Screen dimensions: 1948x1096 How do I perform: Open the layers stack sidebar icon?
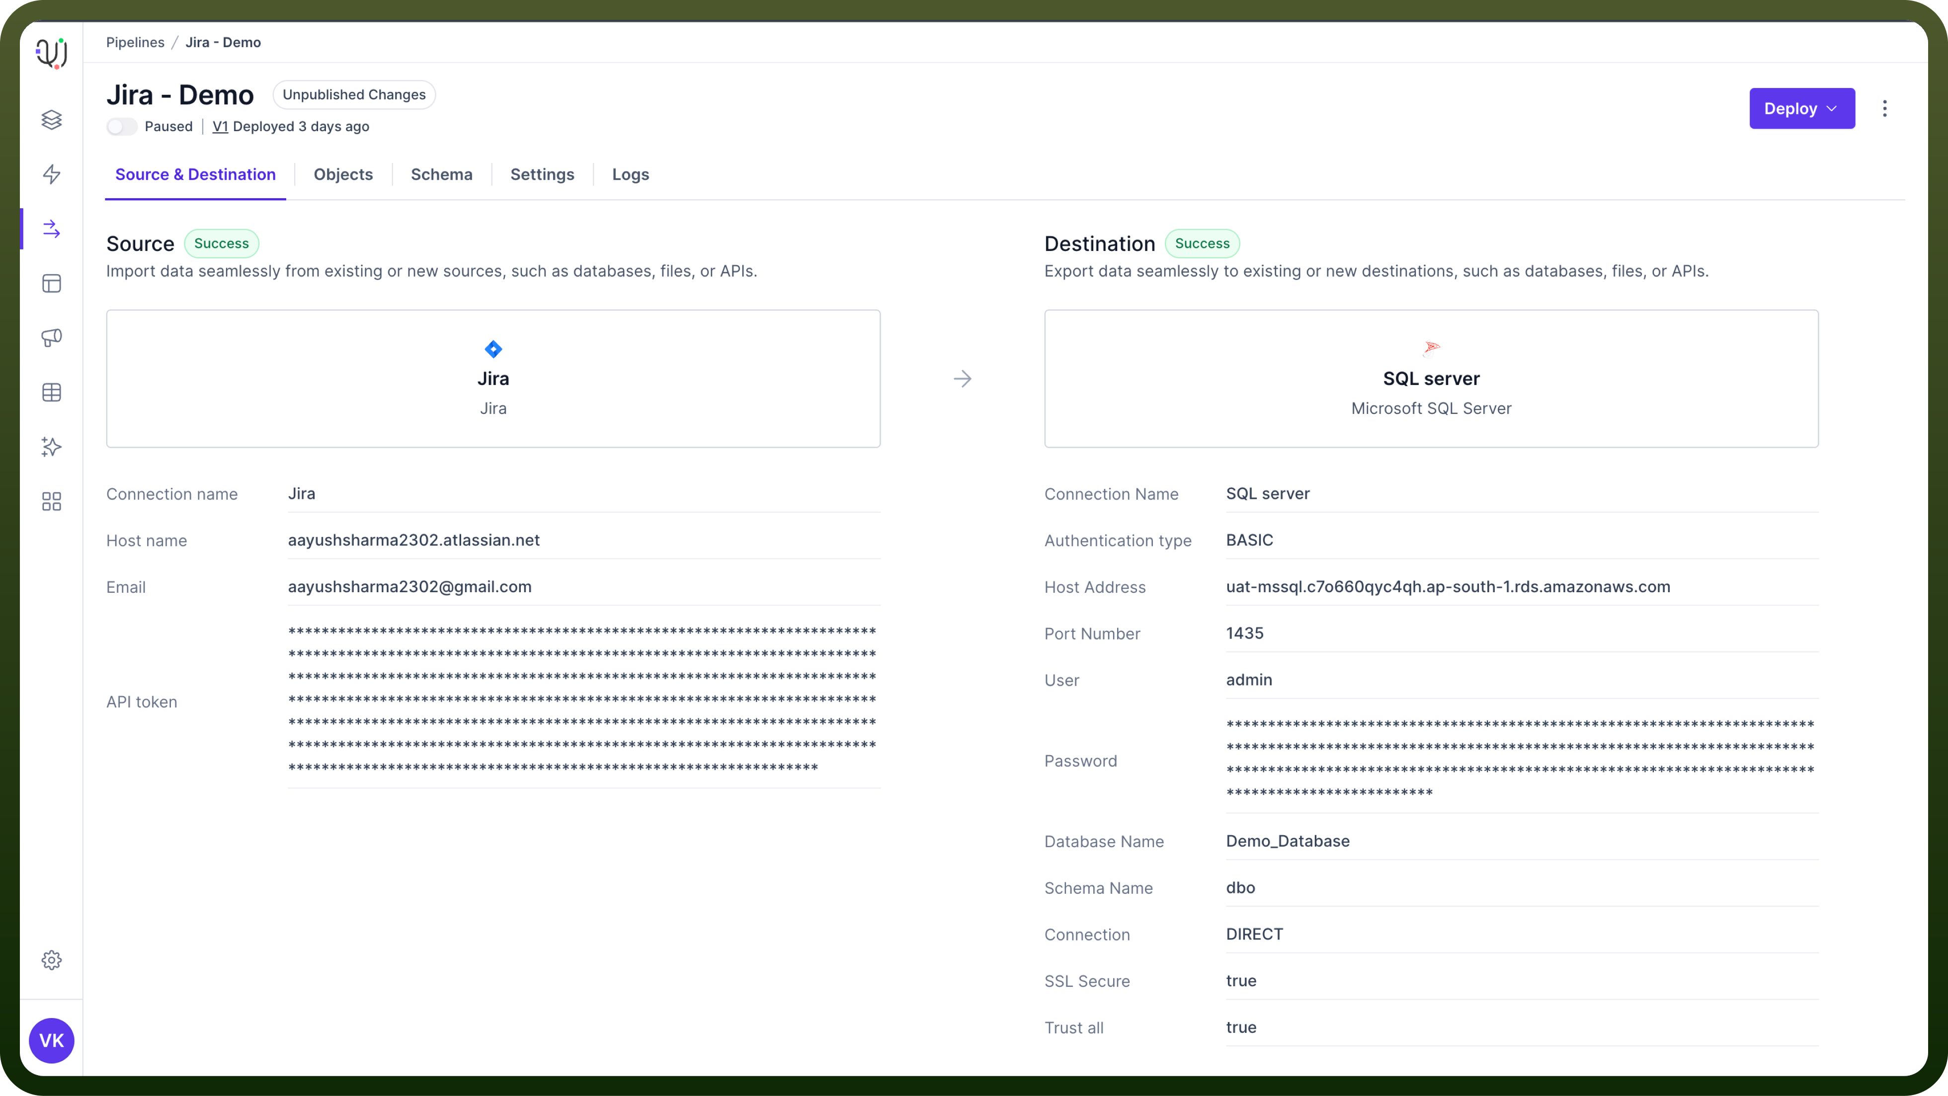(51, 119)
